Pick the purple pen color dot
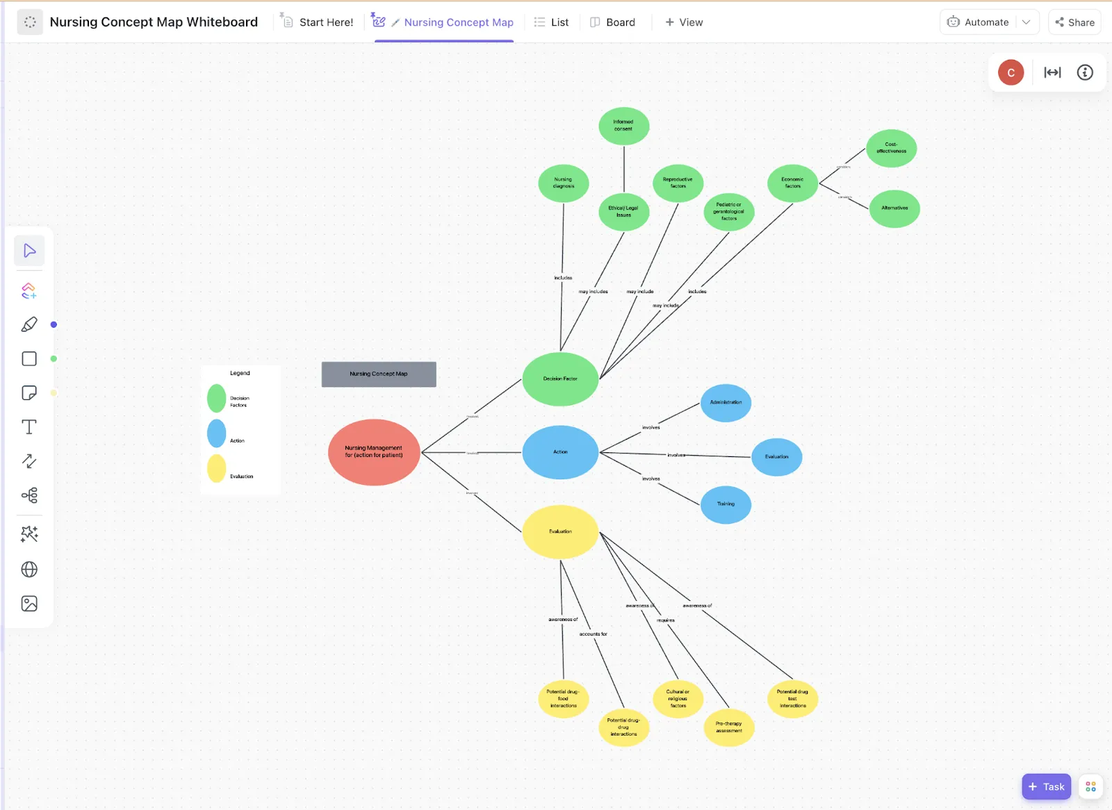This screenshot has width=1112, height=810. point(54,324)
